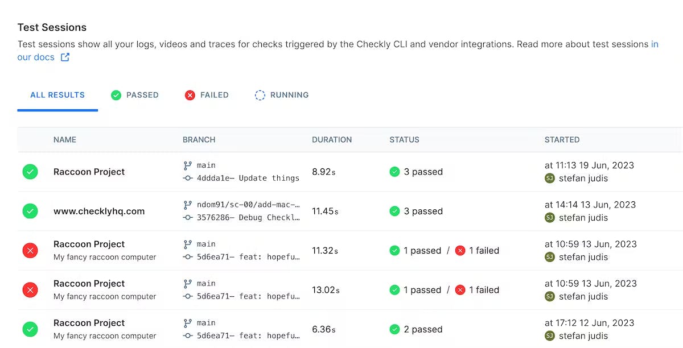Click the Started column header
The image size is (683, 348).
click(x=562, y=139)
